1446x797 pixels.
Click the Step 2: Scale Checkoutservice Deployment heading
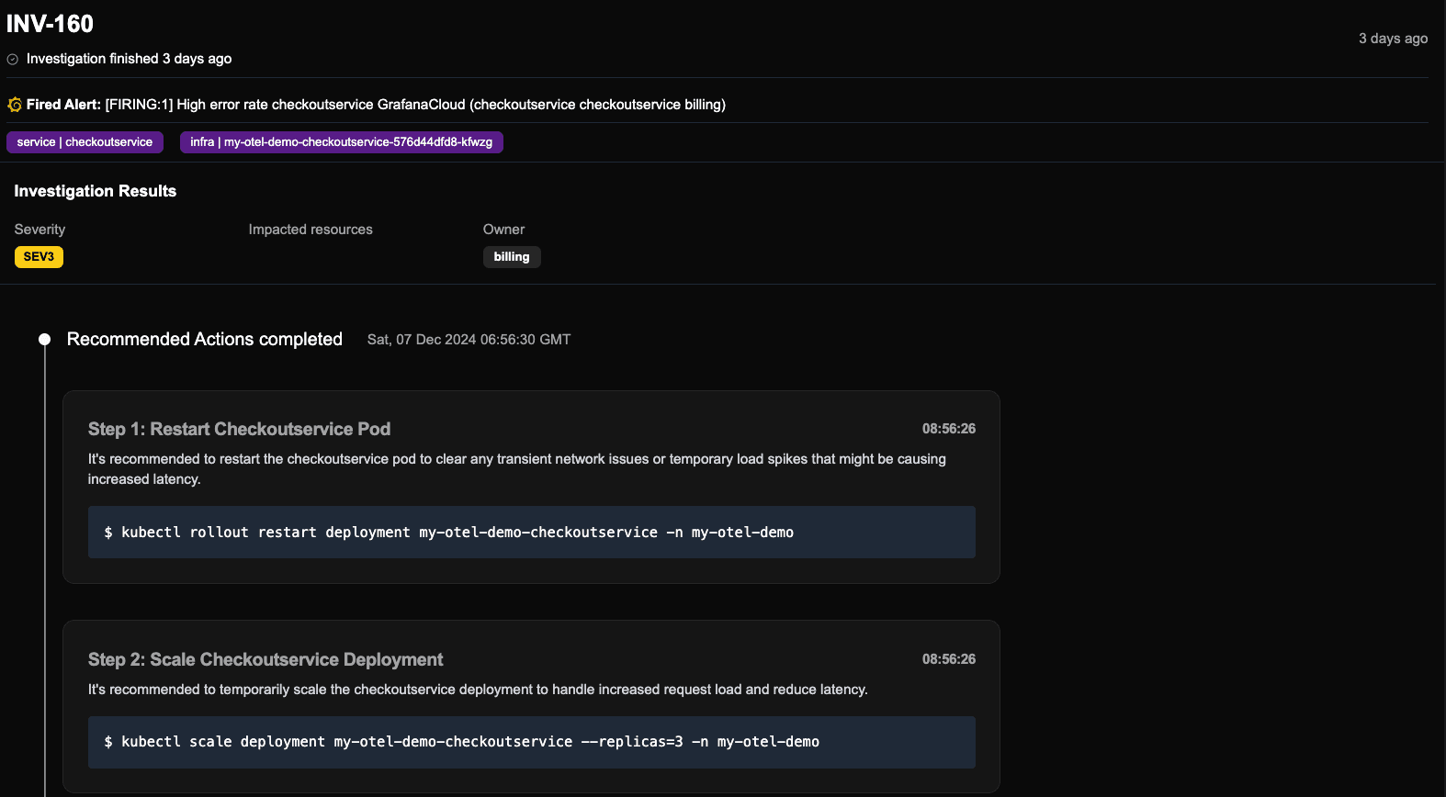[x=265, y=659]
